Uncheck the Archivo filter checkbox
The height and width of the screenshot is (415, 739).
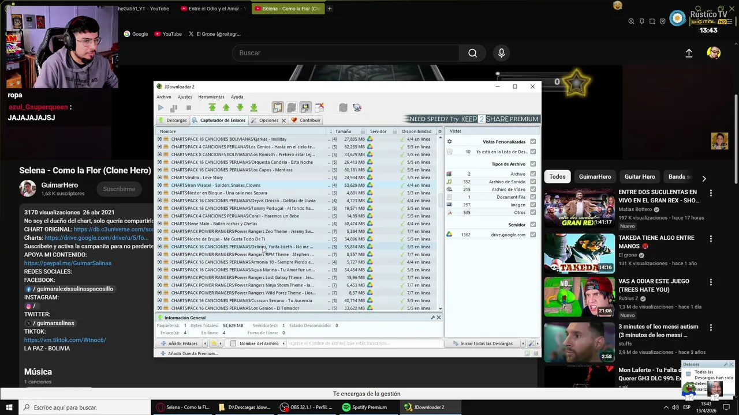click(533, 174)
